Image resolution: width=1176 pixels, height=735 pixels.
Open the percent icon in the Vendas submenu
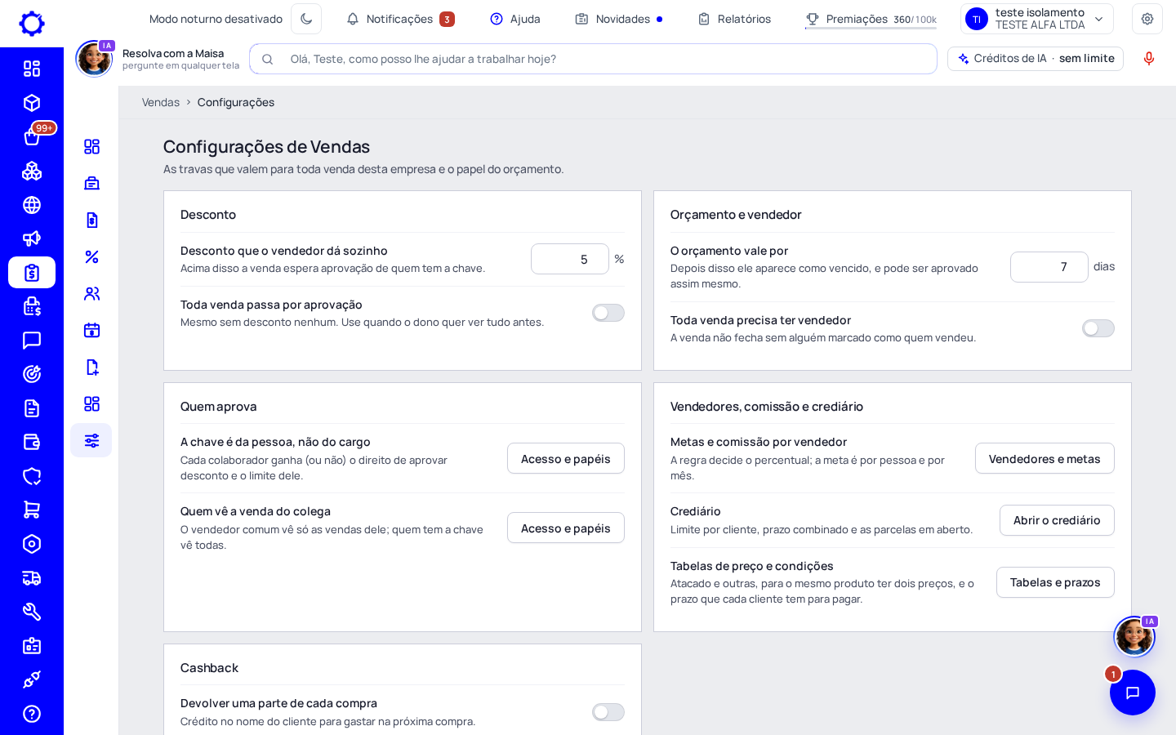(91, 256)
